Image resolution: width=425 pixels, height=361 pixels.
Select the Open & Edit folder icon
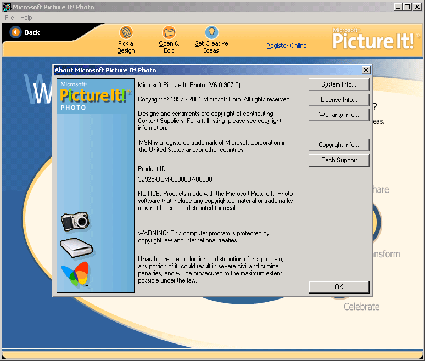click(x=169, y=32)
